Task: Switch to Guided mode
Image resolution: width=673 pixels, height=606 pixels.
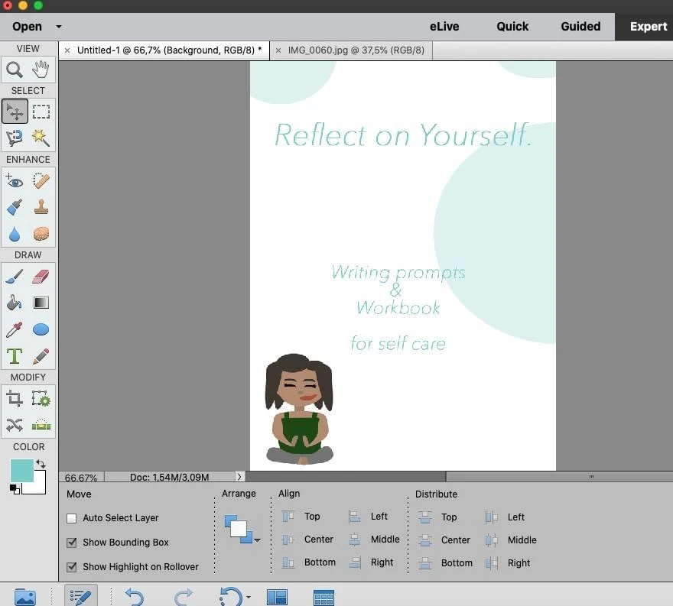Action: click(580, 26)
